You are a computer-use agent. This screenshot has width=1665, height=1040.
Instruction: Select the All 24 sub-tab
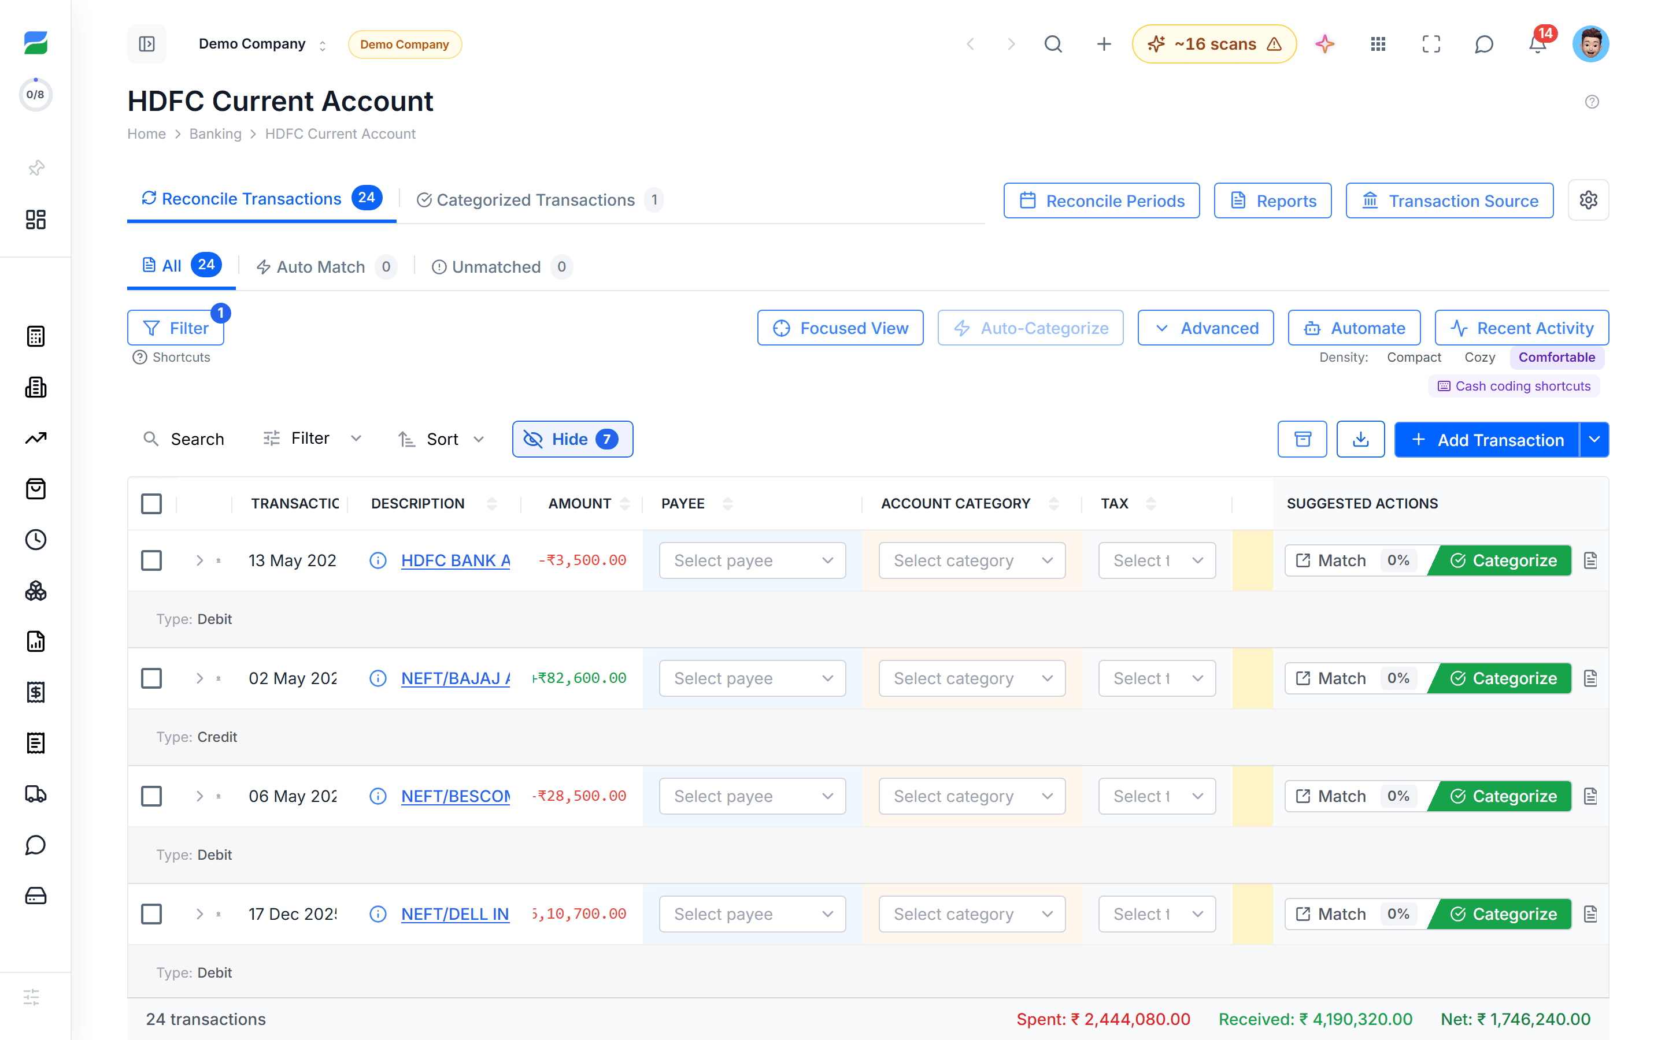(182, 266)
